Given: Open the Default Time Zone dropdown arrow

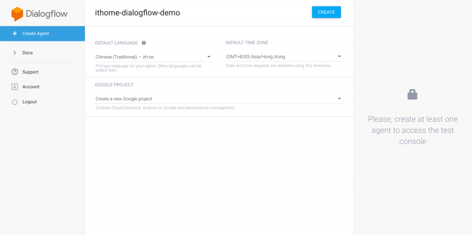Looking at the screenshot, I should [339, 56].
